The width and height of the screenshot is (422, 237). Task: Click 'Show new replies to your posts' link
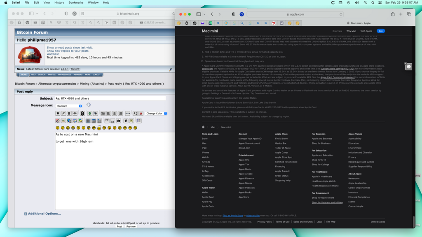coord(68,51)
